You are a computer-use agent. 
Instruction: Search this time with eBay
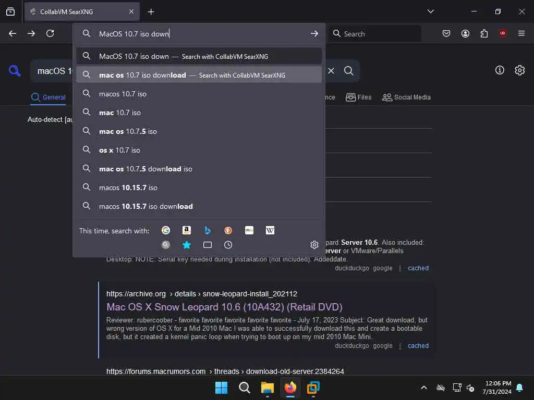pos(249,230)
